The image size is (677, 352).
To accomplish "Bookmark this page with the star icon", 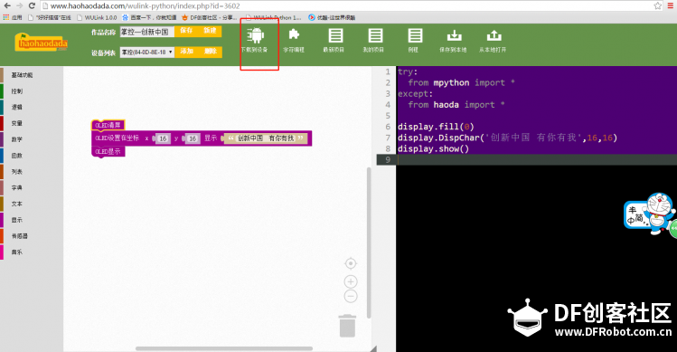I will tap(658, 5).
